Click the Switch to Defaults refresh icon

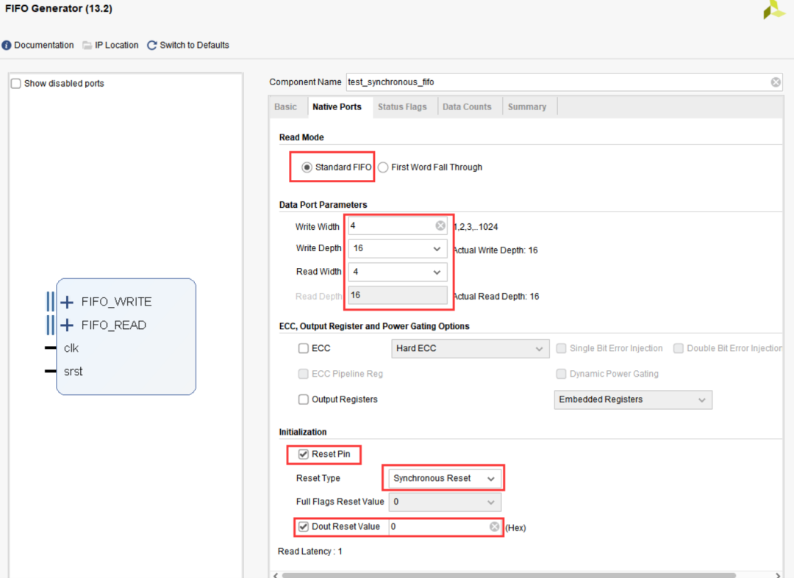(152, 46)
